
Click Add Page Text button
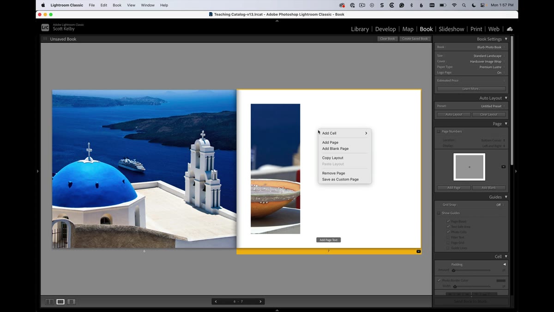point(329,240)
